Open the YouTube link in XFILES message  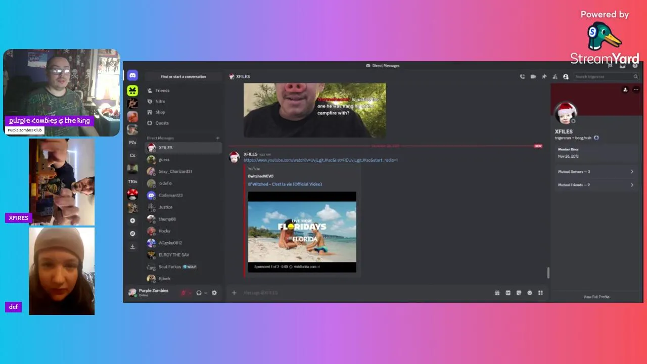tap(320, 160)
